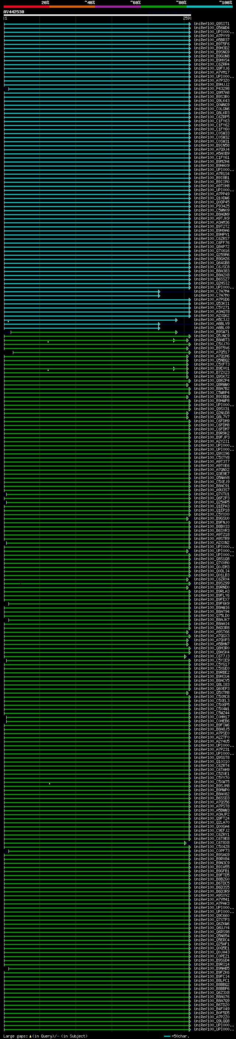Viewport: 236px width, 1039px height.
Task: Select the UniRef100_C0LGN6 label
Action: pyautogui.click(x=212, y=109)
